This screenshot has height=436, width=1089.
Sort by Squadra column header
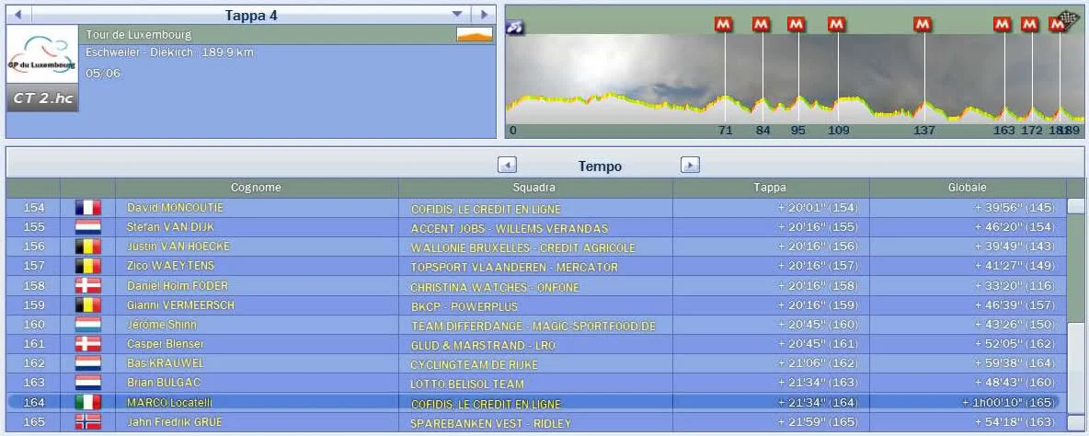coord(534,188)
